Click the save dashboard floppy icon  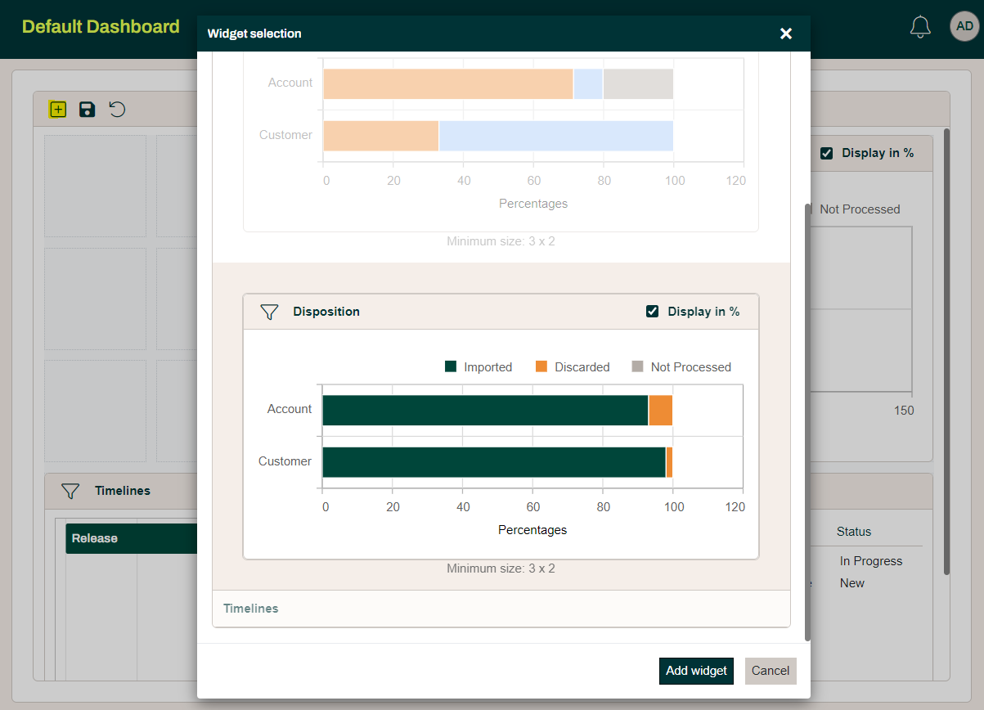(87, 110)
